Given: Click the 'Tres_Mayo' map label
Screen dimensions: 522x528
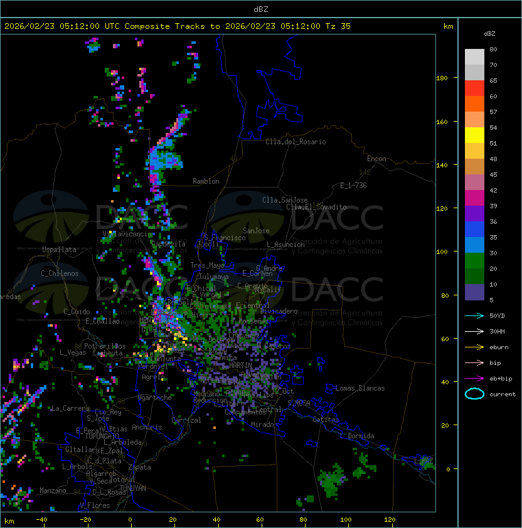Looking at the screenshot, I should (207, 265).
